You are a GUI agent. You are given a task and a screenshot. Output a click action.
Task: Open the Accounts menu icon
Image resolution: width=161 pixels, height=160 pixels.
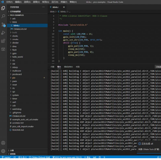pyautogui.click(x=3, y=143)
